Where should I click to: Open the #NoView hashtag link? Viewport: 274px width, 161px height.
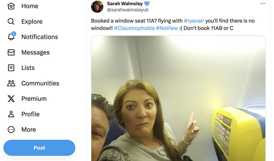tap(167, 28)
